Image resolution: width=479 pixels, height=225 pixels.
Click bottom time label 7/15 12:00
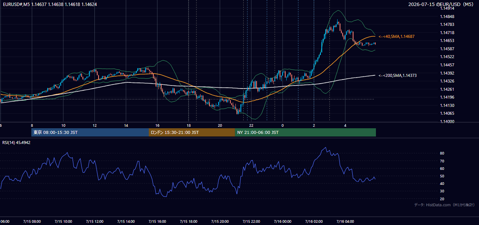pyautogui.click(x=94, y=222)
